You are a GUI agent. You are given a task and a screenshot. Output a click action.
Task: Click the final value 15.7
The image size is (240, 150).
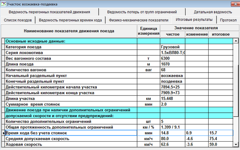coord(213,133)
